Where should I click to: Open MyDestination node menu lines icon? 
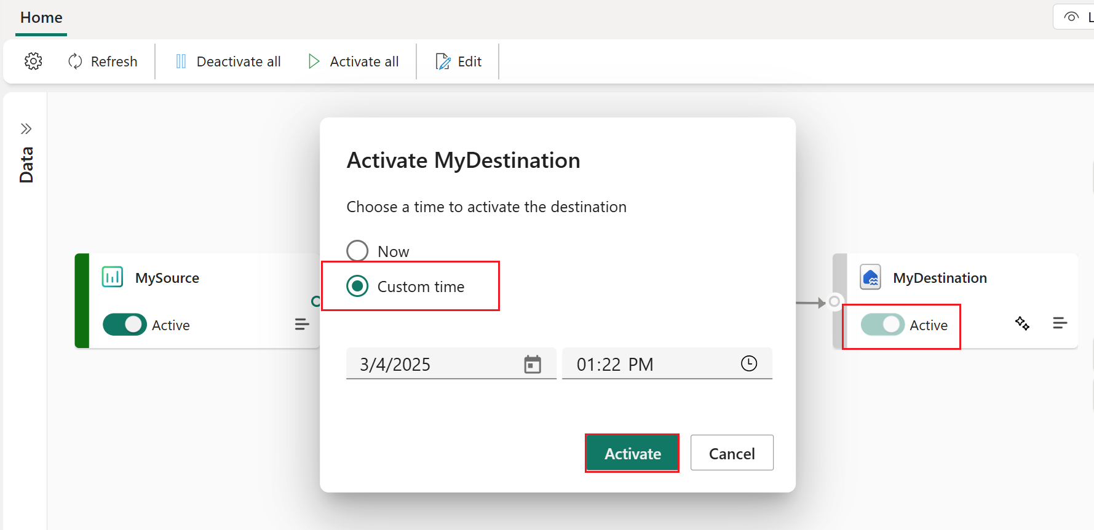[x=1060, y=323]
